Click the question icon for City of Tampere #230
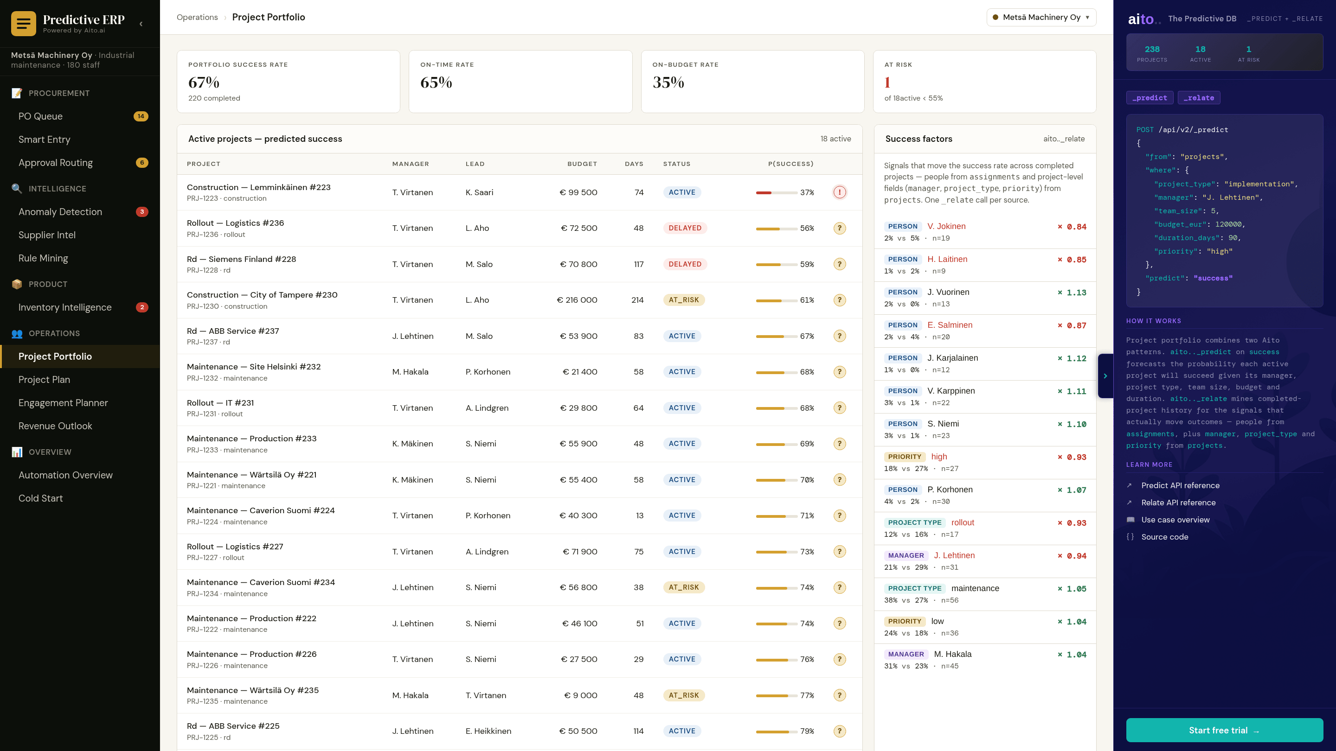Image resolution: width=1336 pixels, height=751 pixels. pyautogui.click(x=840, y=300)
